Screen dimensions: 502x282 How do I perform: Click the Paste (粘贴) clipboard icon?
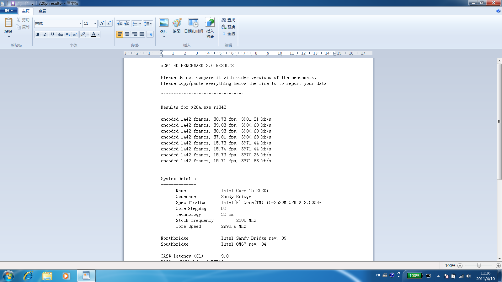point(8,23)
